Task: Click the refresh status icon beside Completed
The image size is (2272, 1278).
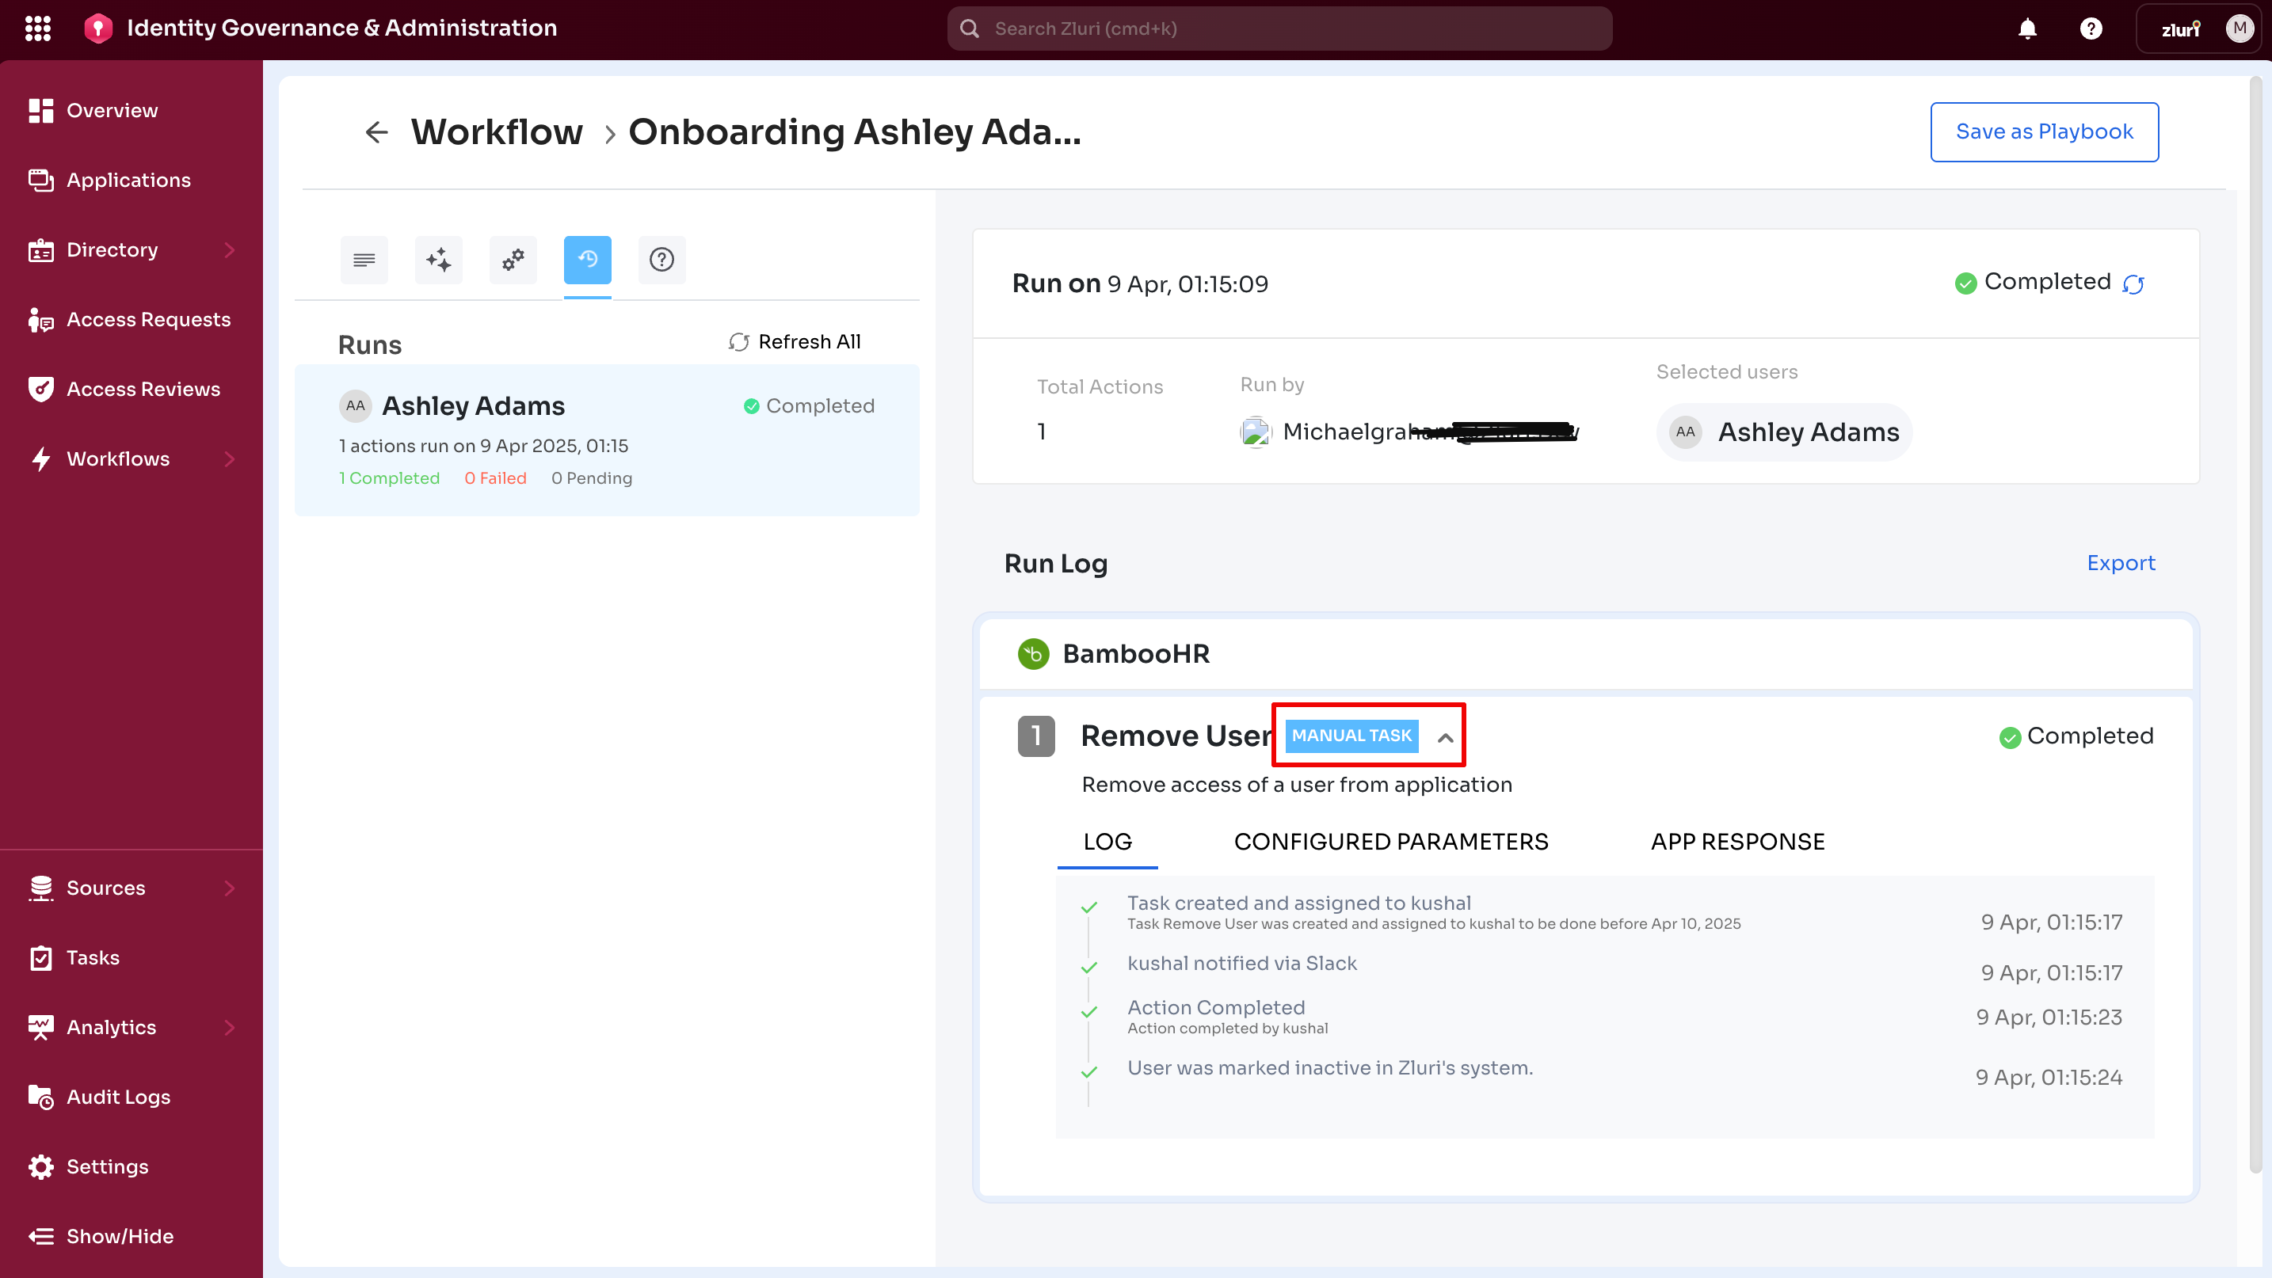Action: (x=2134, y=283)
